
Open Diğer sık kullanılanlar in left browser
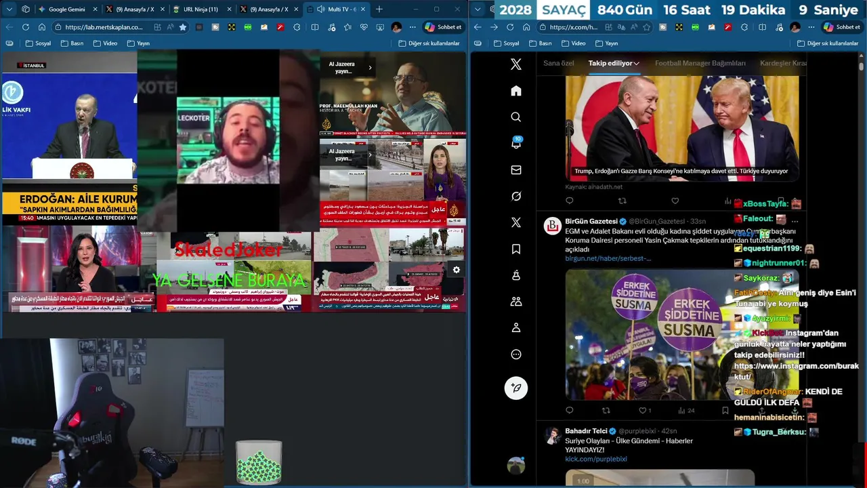click(429, 43)
